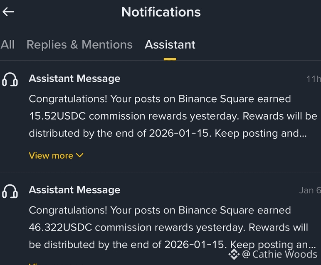This screenshot has width=321, height=265.
Task: Open the Replies & Mentions tab
Action: click(79, 44)
